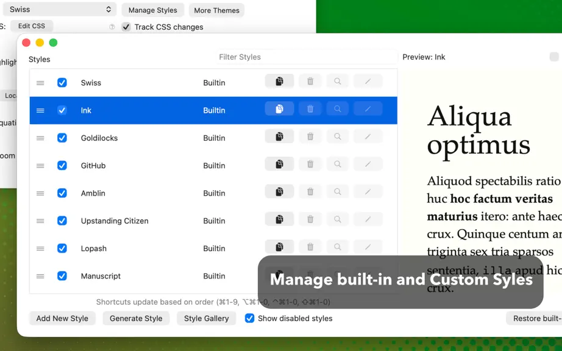Click the help icon beside Track CSS changes

coord(112,27)
